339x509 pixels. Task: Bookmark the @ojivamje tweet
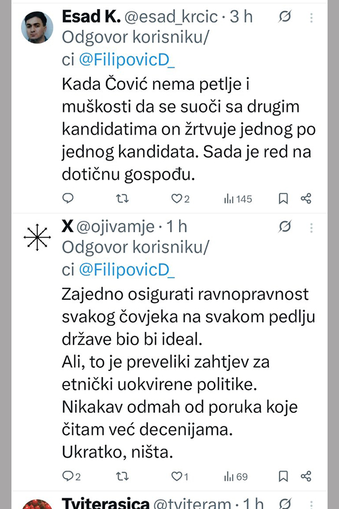click(x=284, y=476)
